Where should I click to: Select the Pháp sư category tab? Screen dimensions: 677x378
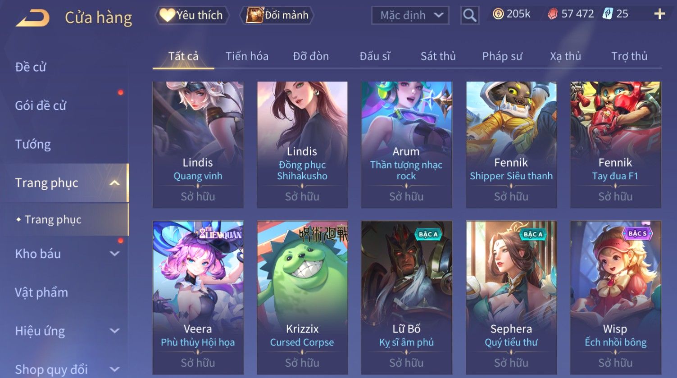pos(502,56)
